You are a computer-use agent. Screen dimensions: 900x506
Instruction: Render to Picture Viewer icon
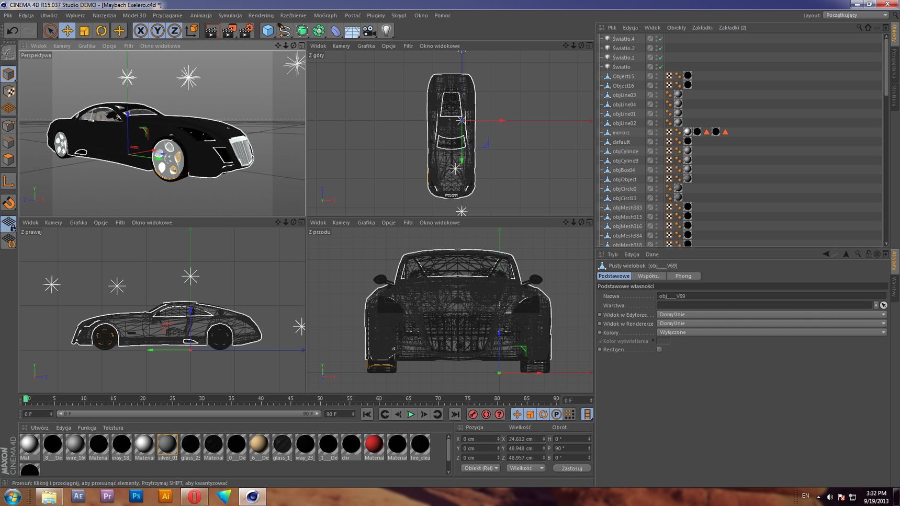pyautogui.click(x=229, y=31)
